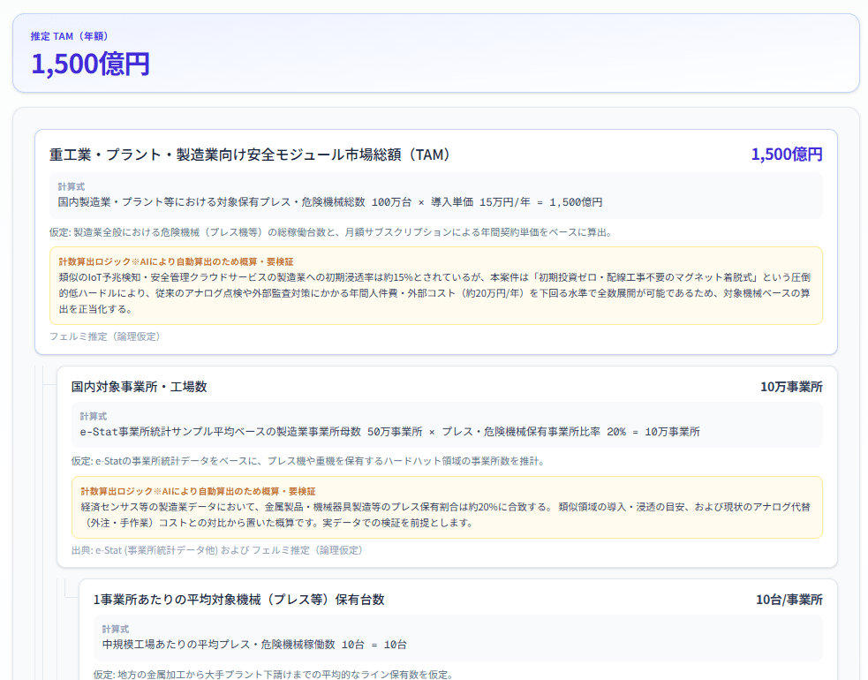This screenshot has height=680, width=868.
Task: Click the 1,500億円 value in TAM card header
Action: click(786, 155)
